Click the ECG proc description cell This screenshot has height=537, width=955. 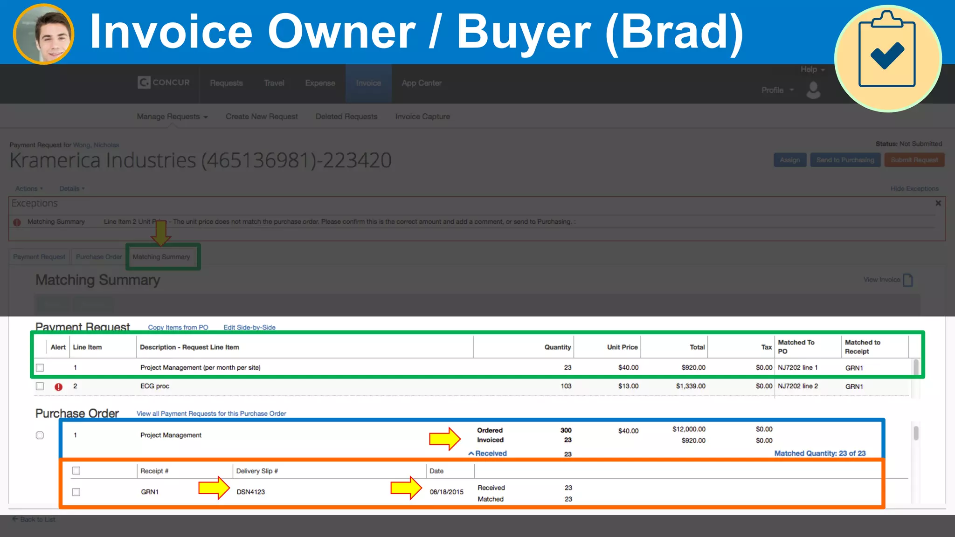click(155, 386)
